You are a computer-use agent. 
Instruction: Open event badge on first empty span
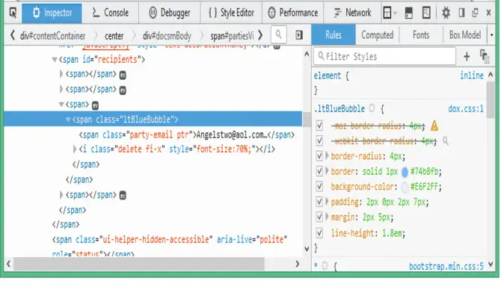coord(123,75)
